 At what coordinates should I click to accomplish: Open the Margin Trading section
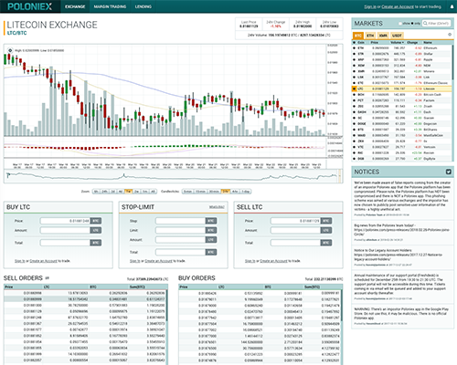pyautogui.click(x=110, y=6)
